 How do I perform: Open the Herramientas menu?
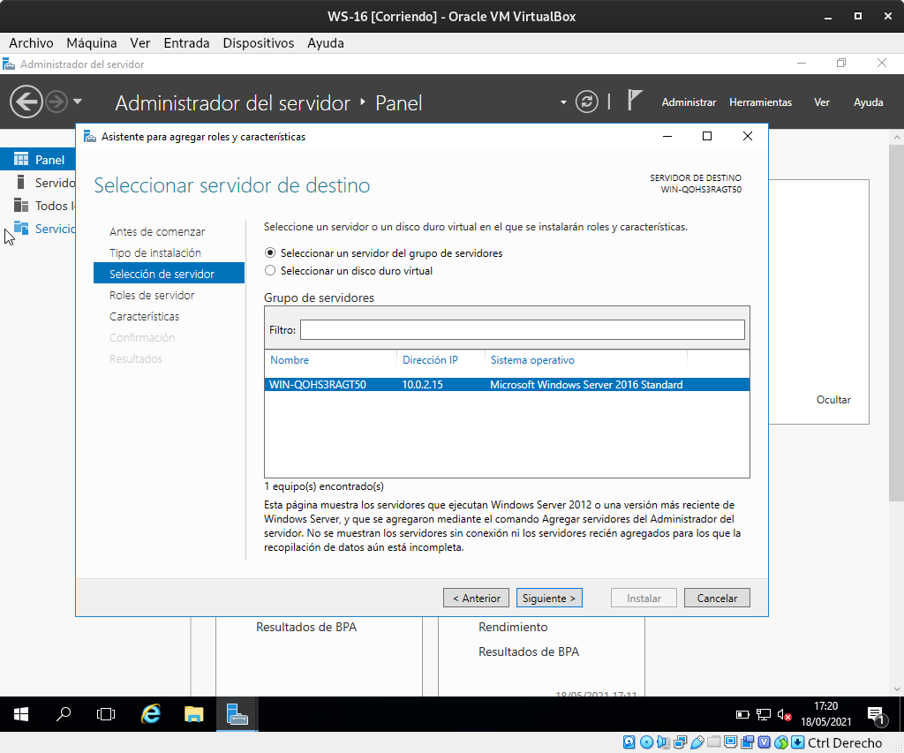coord(760,102)
